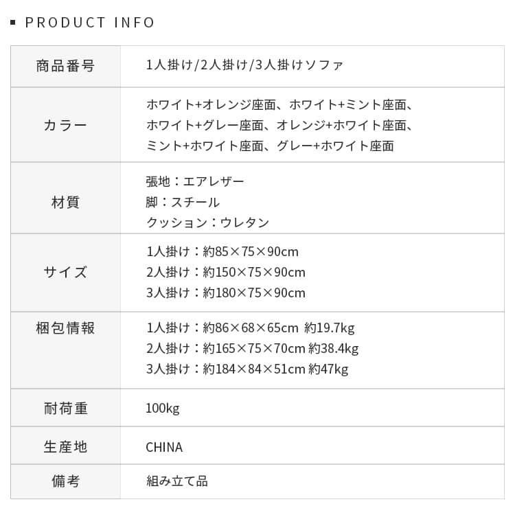
Task: Click the 100kg load capacity value
Action: point(163,409)
